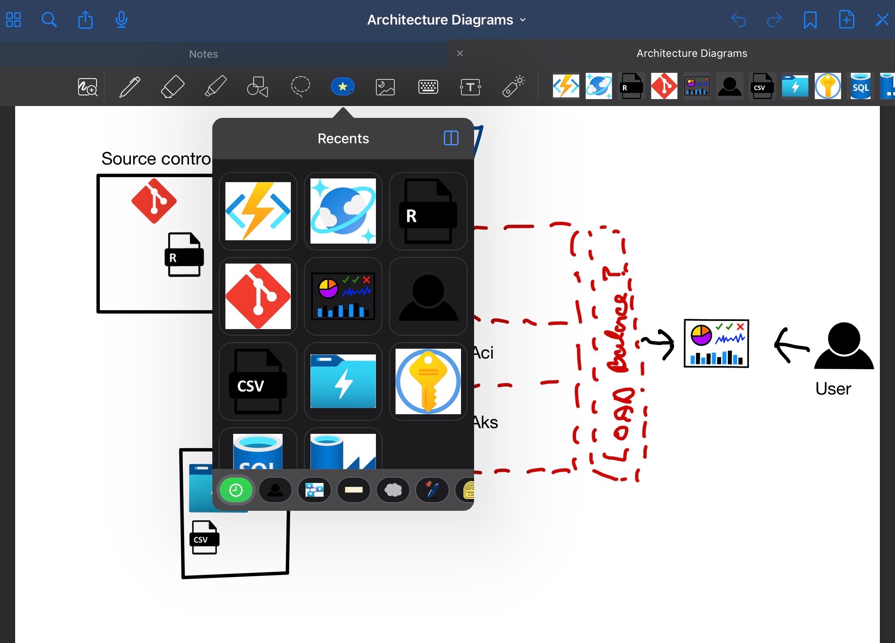The height and width of the screenshot is (643, 895).
Task: Switch to the Notes tab
Action: tap(203, 54)
